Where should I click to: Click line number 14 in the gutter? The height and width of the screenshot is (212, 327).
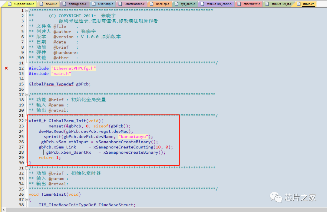21,79
